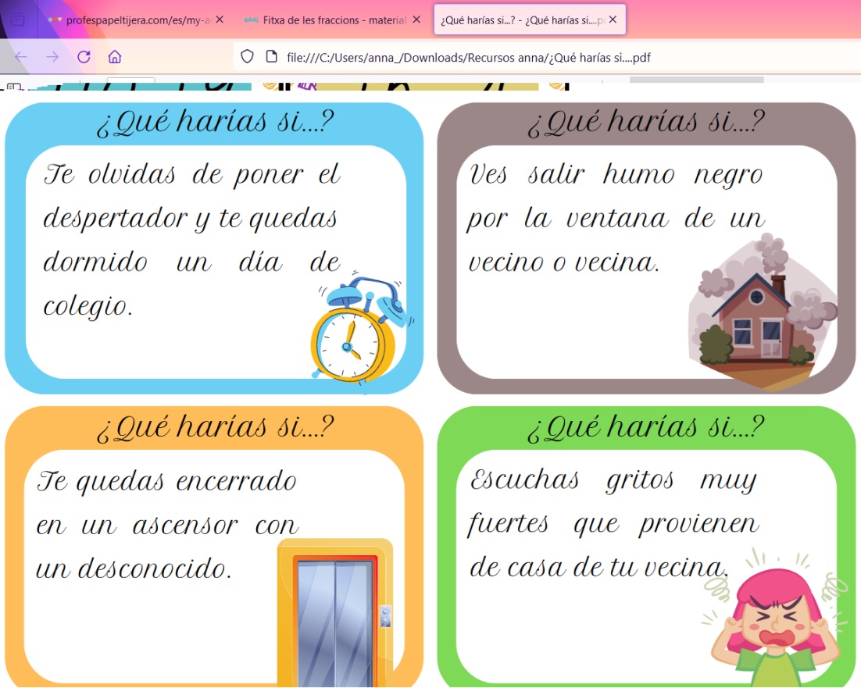This screenshot has height=688, width=861.
Task: Close the Fitxa de les fraccions tab
Action: 416,20
